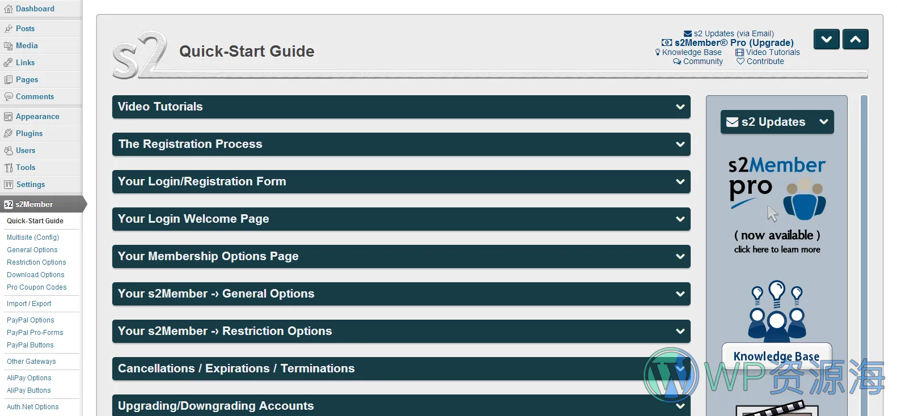Open Quick-Start Guide submenu item

(35, 221)
